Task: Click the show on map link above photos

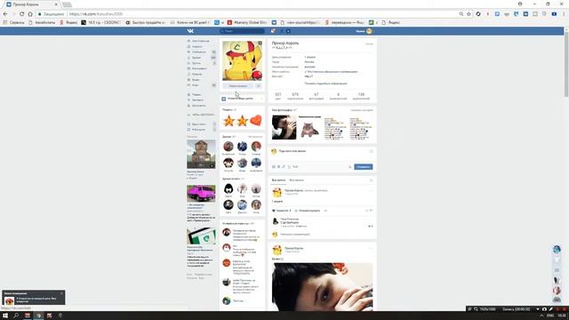Action: pos(362,110)
